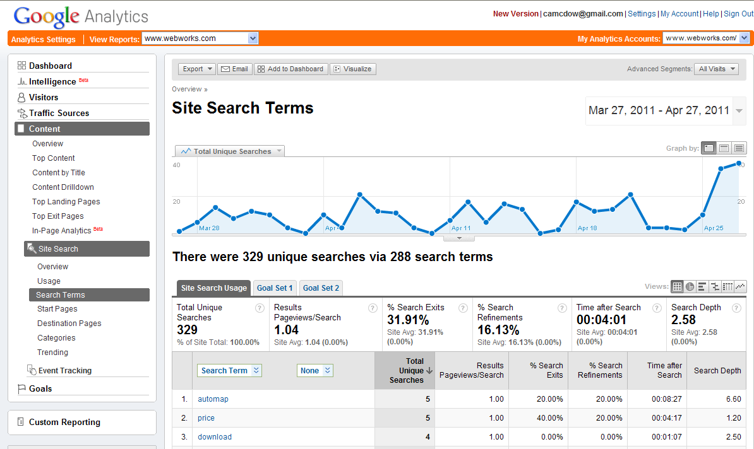Open the automap search term
The width and height of the screenshot is (754, 449).
[213, 399]
